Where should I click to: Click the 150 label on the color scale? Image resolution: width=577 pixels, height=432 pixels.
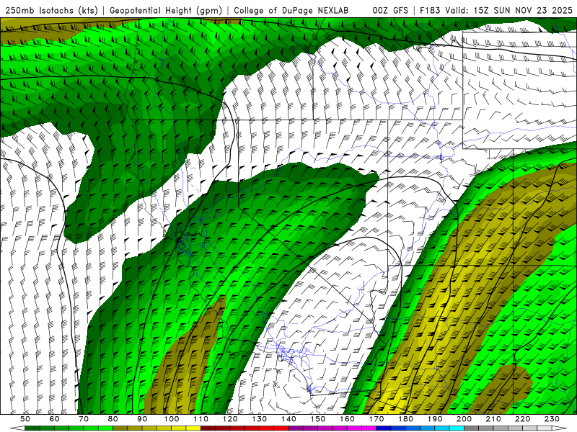317,419
